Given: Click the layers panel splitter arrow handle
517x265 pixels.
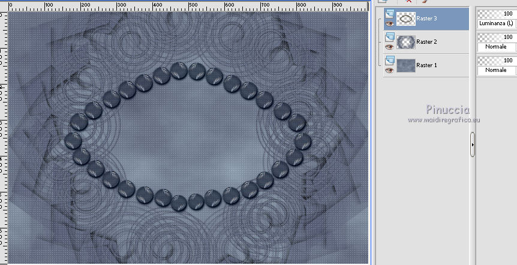Looking at the screenshot, I should (x=473, y=144).
